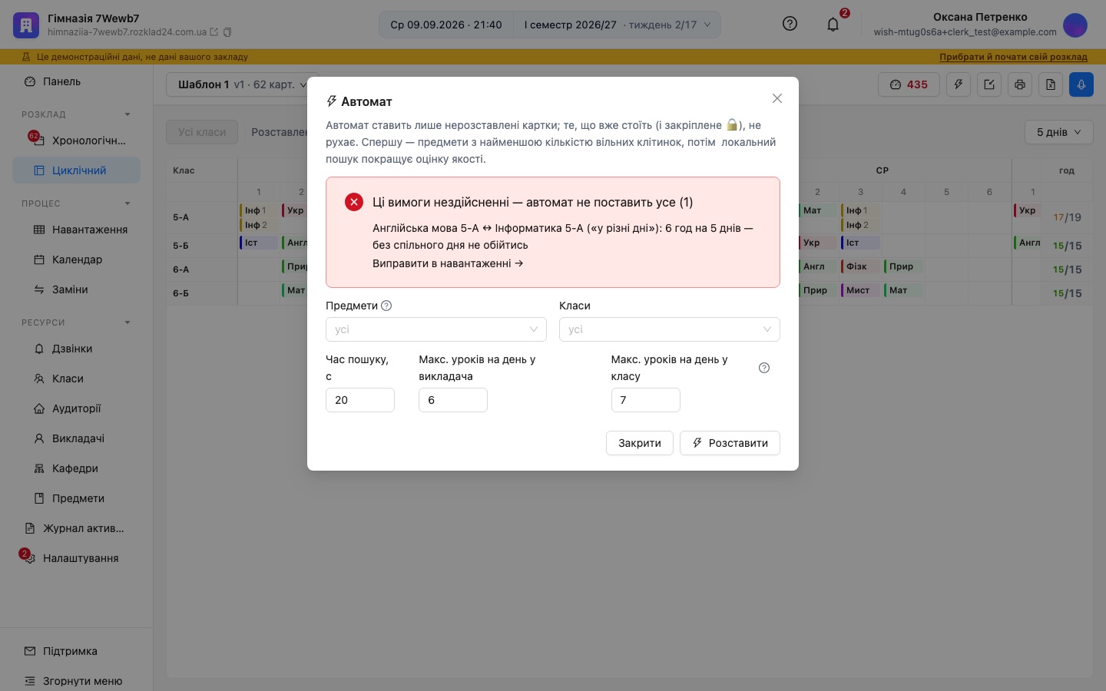Image resolution: width=1106 pixels, height=691 pixels.
Task: Click the Час пошуку input field
Action: pos(360,400)
